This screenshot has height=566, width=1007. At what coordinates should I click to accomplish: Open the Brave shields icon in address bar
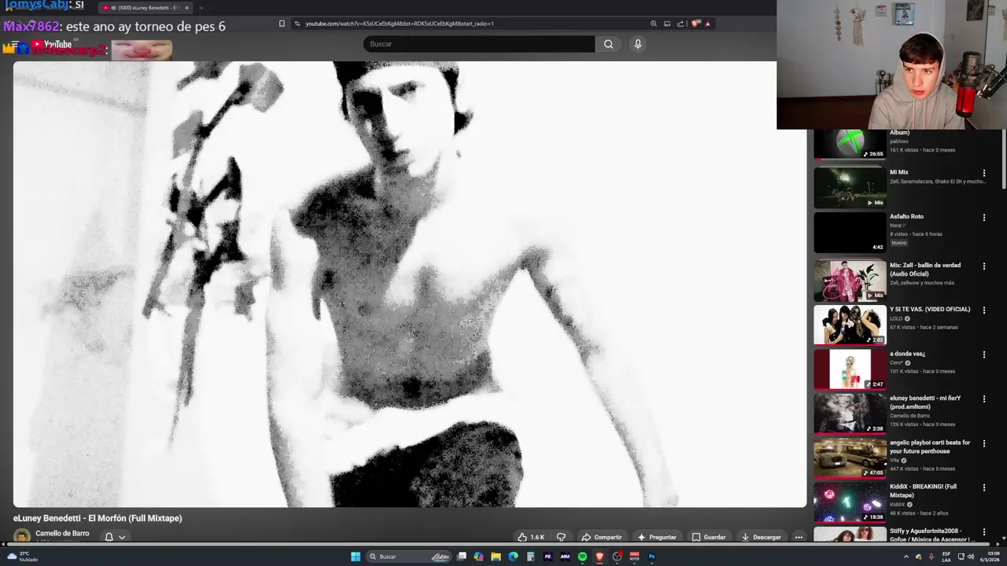click(695, 24)
